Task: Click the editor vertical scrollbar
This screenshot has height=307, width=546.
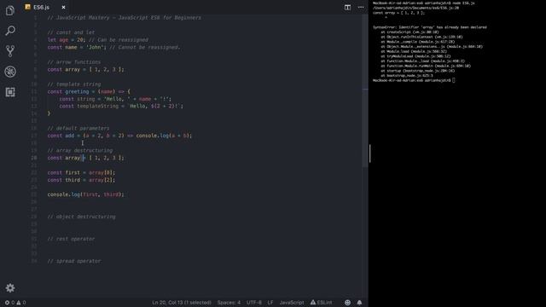Action: [x=365, y=90]
